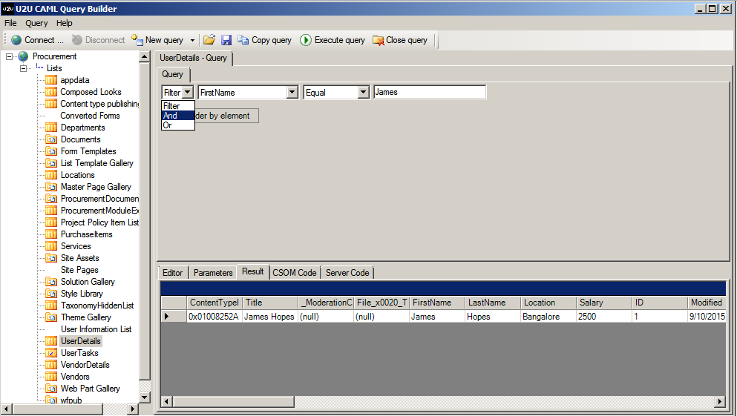This screenshot has height=416, width=737.
Task: Click the appdata list icon
Action: point(51,80)
